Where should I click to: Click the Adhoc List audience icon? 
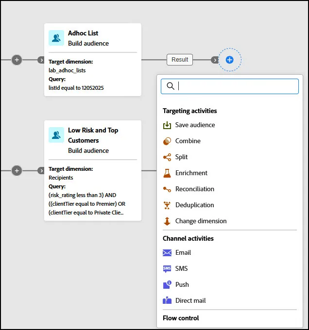point(56,38)
